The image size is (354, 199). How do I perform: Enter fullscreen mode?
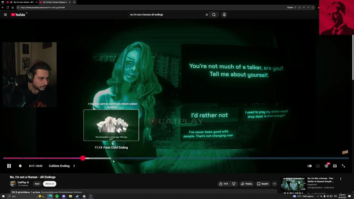(x=343, y=166)
